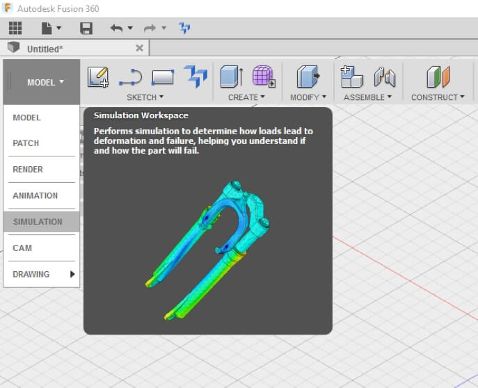
Task: Click the Offset Plane construct icon
Action: (438, 76)
